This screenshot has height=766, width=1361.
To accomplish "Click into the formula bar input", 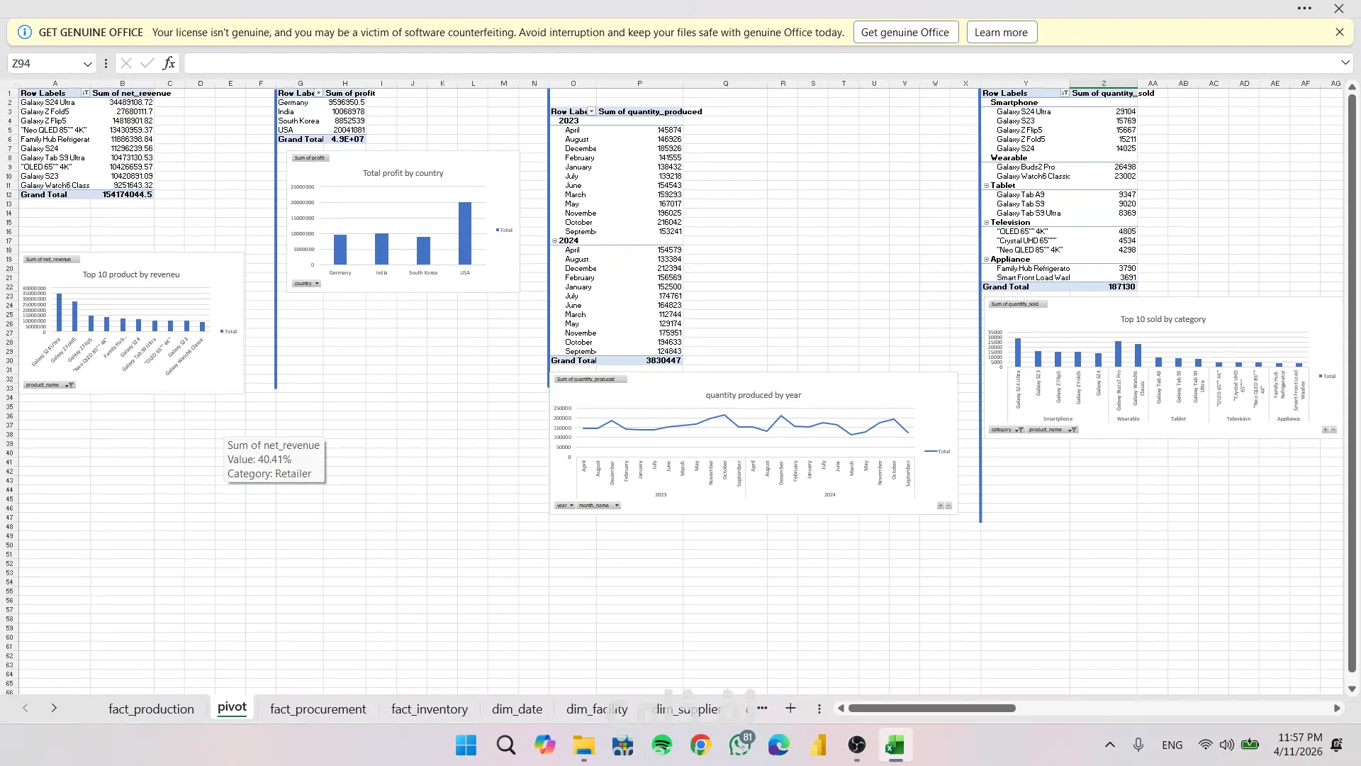I will (761, 63).
